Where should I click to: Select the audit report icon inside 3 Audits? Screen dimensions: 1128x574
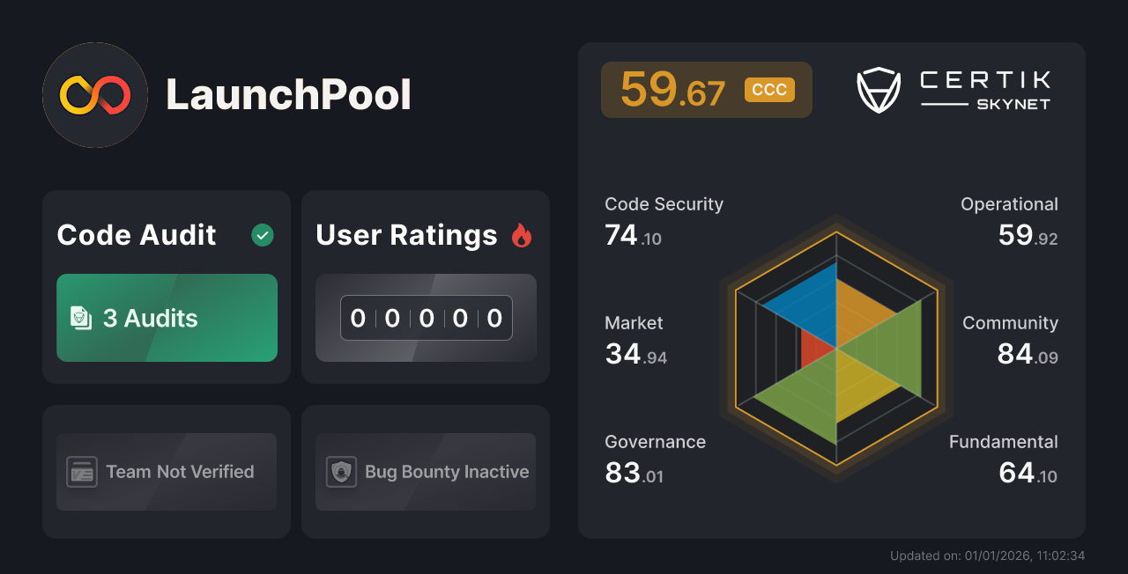(81, 318)
